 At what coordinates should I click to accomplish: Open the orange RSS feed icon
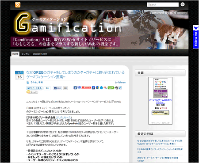point(18,5)
